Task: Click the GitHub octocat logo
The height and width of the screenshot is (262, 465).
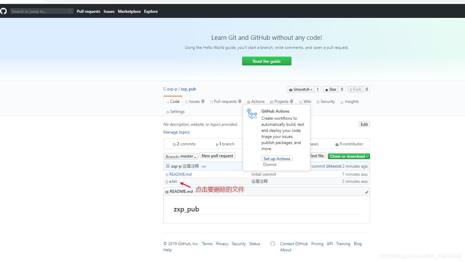Action: pos(3,11)
